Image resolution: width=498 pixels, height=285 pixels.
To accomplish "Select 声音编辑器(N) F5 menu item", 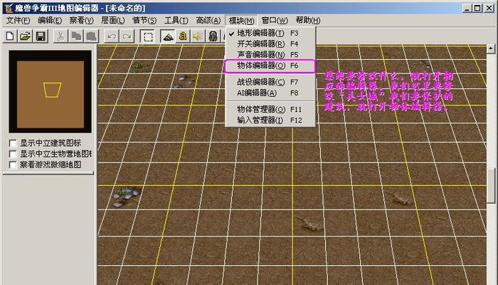I will tap(270, 55).
